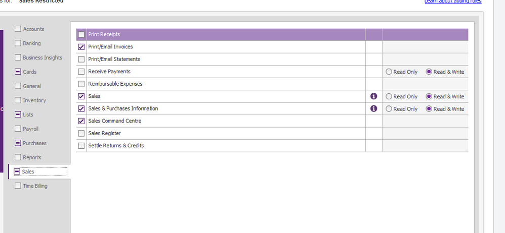Choose Read Only for Sales row
Image resolution: width=505 pixels, height=233 pixels.
click(x=389, y=96)
